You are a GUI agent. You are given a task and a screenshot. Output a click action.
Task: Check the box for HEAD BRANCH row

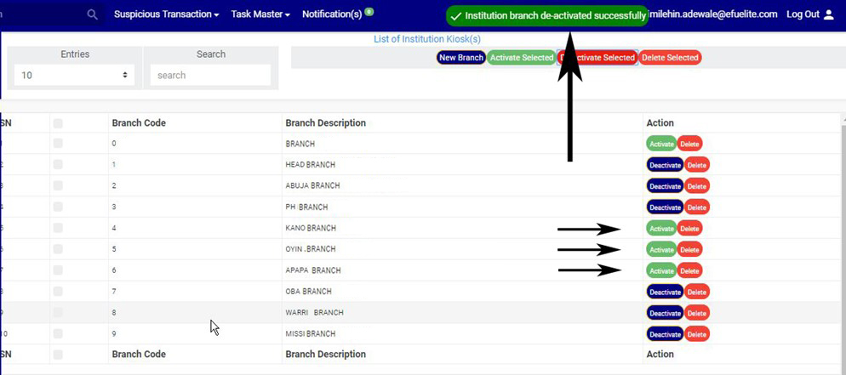58,165
